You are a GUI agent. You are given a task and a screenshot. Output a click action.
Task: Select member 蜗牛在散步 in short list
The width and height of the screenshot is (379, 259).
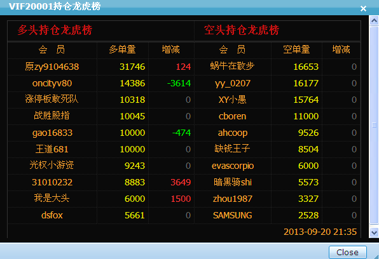coord(232,66)
